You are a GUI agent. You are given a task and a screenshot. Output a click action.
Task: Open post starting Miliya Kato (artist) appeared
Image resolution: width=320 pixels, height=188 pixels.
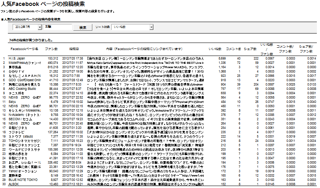pyautogui.click(x=145, y=63)
